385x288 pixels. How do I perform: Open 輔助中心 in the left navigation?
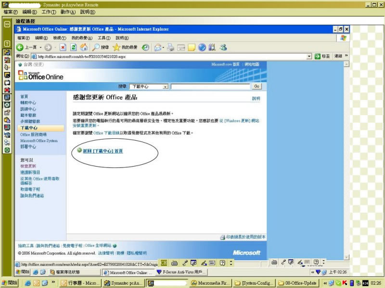pos(28,103)
